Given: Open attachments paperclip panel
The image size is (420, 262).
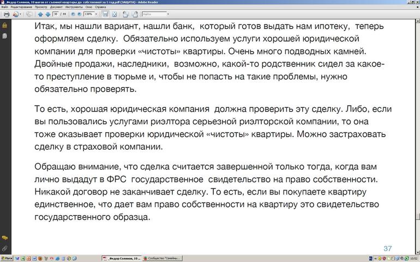Looking at the screenshot, I should (x=4, y=248).
